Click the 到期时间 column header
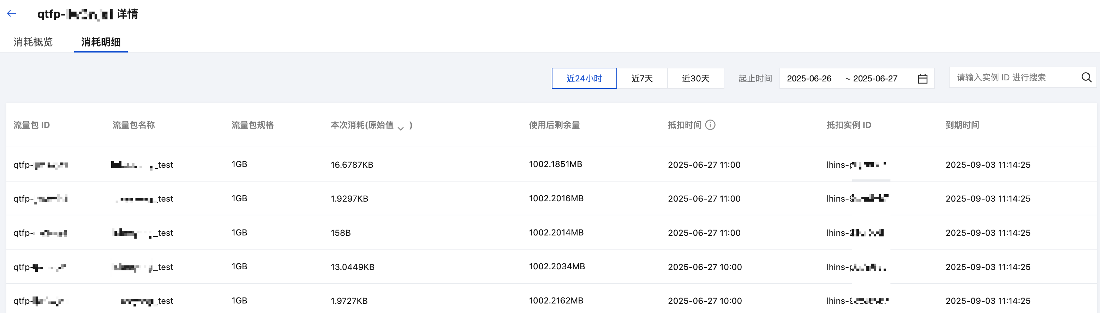This screenshot has height=313, width=1100. click(962, 125)
